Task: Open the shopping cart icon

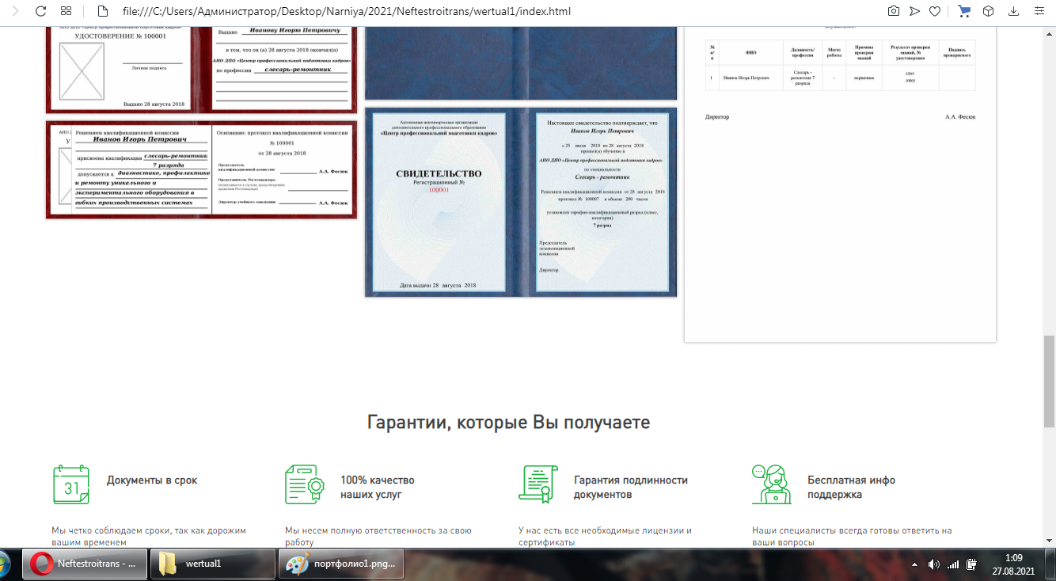Action: (964, 11)
